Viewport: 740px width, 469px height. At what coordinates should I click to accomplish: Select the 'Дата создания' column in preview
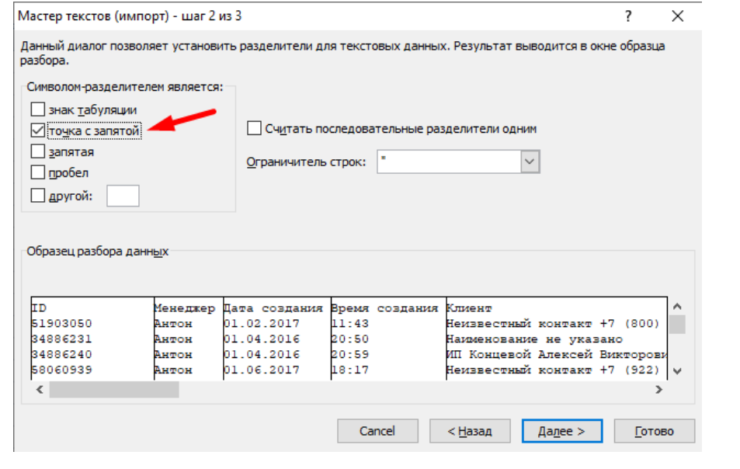tap(275, 308)
